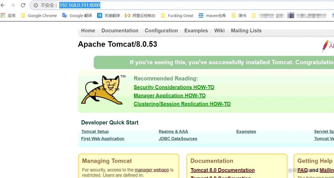The height and width of the screenshot is (178, 334).
Task: Click the Managing Tomcat heading
Action: click(107, 161)
